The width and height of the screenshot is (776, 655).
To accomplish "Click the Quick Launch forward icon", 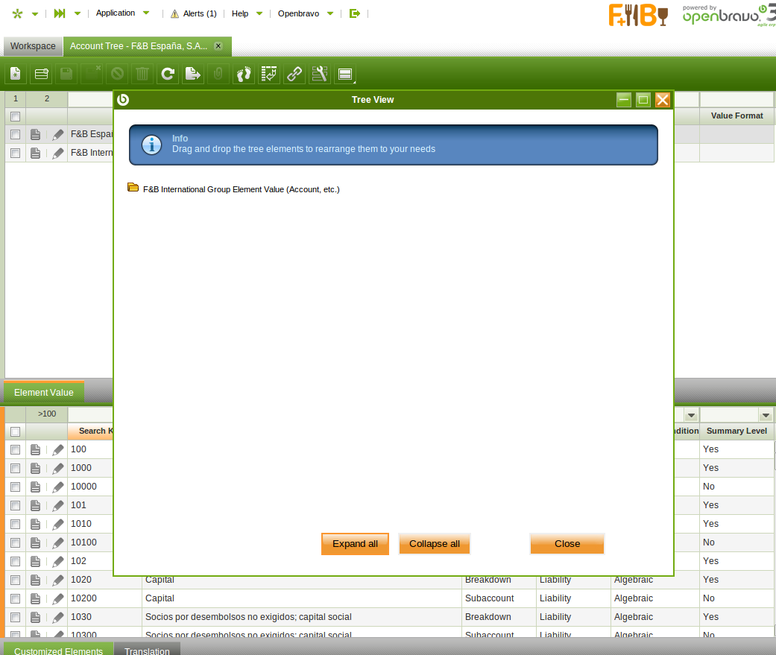I will click(60, 13).
